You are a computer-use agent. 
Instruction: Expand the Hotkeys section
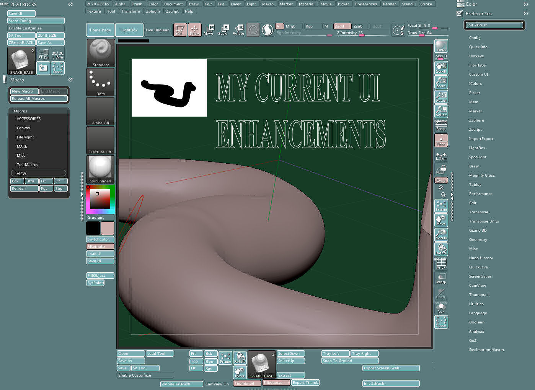pos(476,56)
